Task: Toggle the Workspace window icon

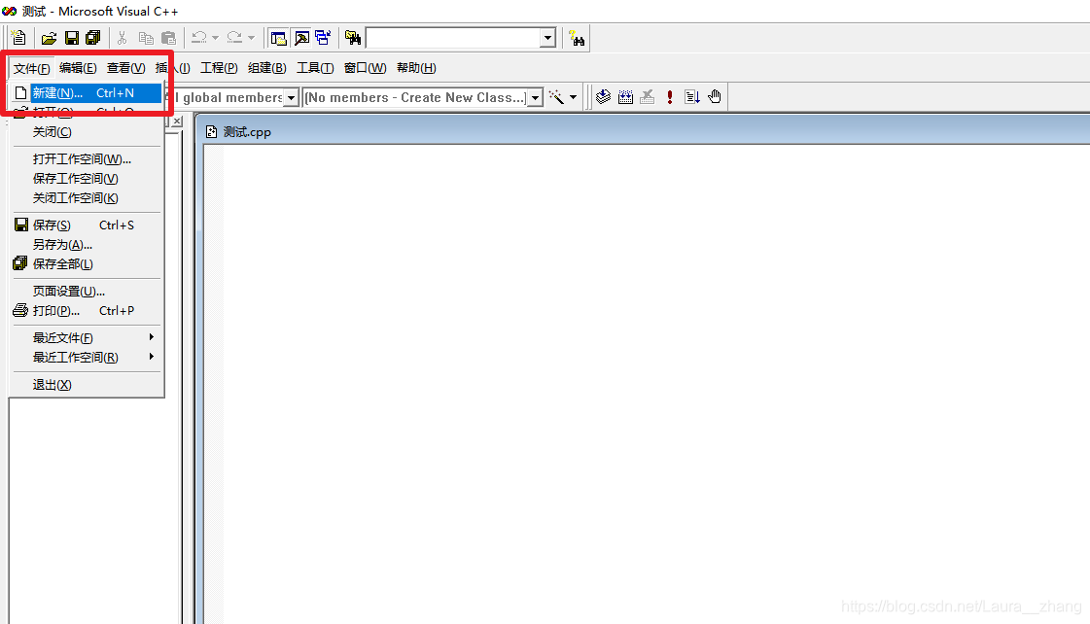Action: pyautogui.click(x=279, y=38)
